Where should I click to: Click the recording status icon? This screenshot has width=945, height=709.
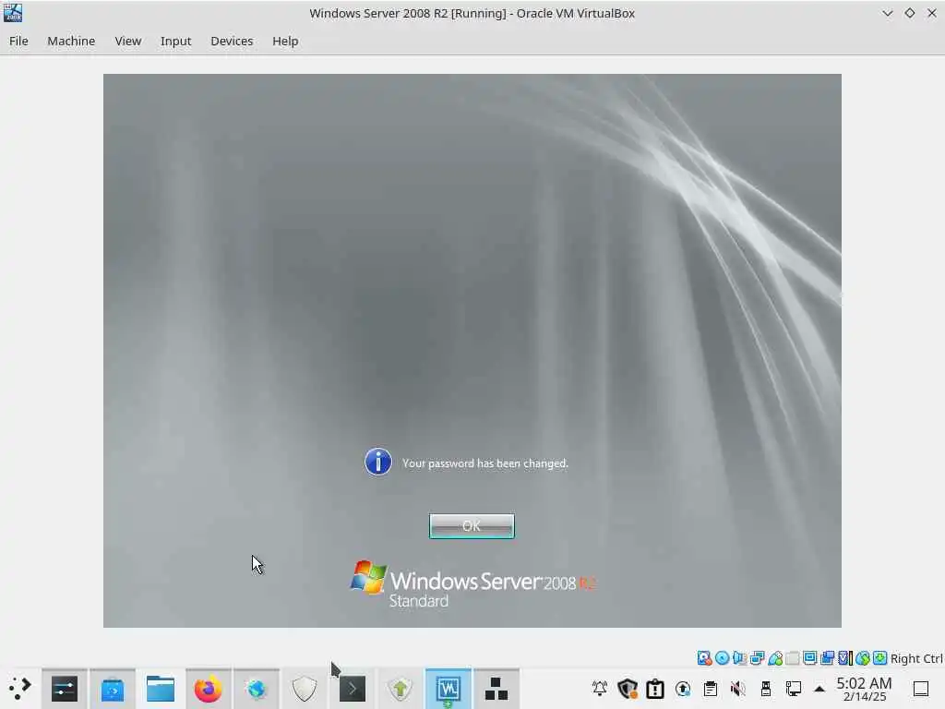pos(828,657)
